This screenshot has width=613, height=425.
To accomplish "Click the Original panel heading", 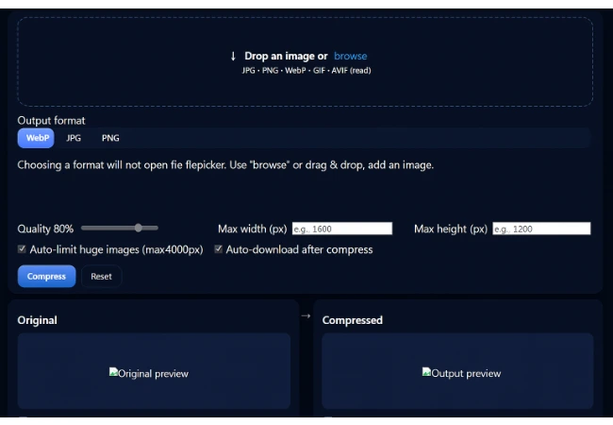I will pyautogui.click(x=38, y=320).
